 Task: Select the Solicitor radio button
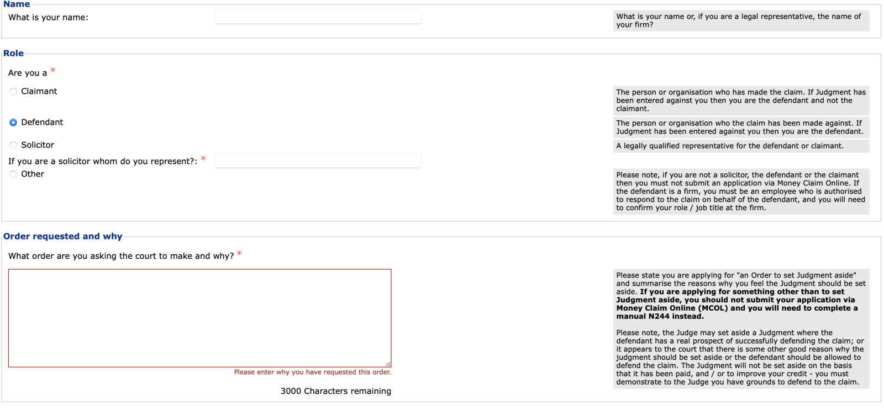(13, 145)
